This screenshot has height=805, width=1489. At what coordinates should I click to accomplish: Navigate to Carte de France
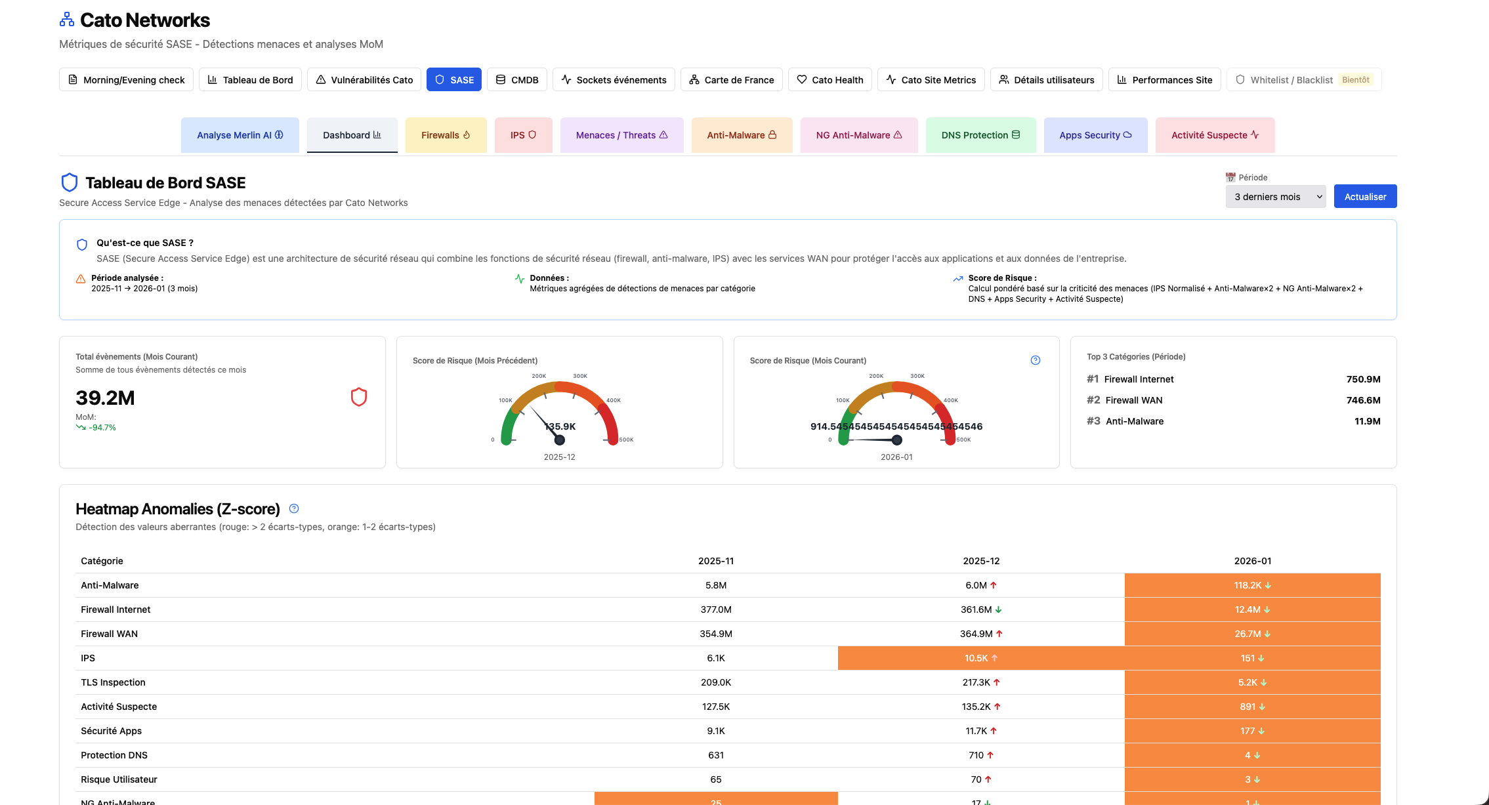click(x=731, y=79)
